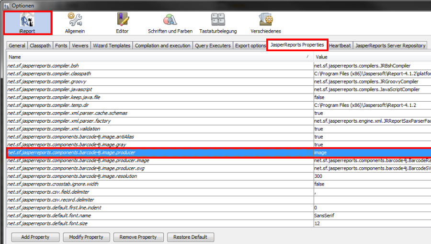
Task: Switch to the General tab
Action: click(17, 46)
